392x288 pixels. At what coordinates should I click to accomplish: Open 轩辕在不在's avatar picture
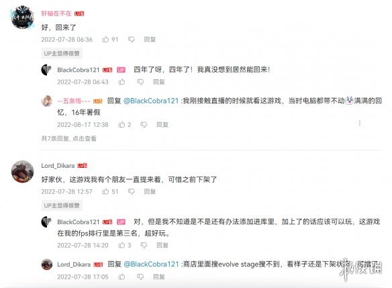[x=23, y=17]
